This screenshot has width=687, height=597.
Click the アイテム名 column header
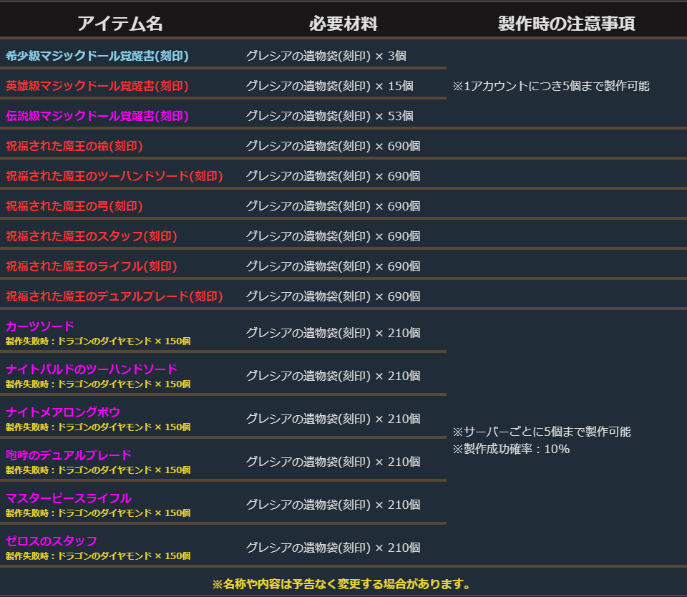click(x=120, y=24)
